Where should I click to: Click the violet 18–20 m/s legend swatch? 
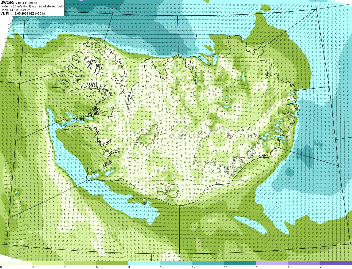(304, 263)
